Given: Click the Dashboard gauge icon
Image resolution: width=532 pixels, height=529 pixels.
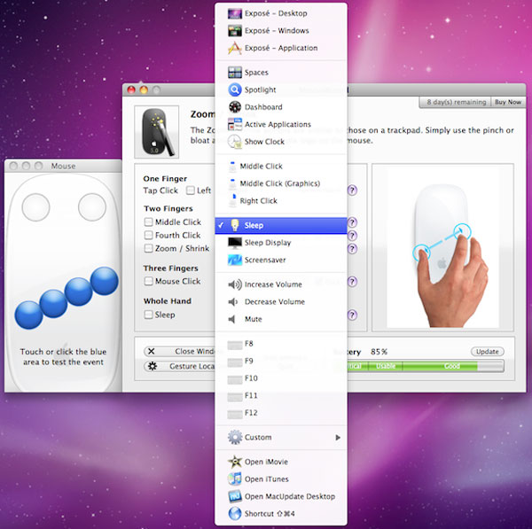Looking at the screenshot, I should coord(234,107).
